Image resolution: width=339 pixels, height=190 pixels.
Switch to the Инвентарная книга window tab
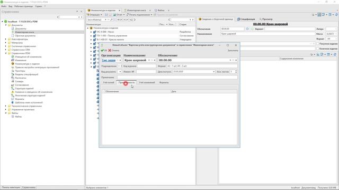click(136, 11)
